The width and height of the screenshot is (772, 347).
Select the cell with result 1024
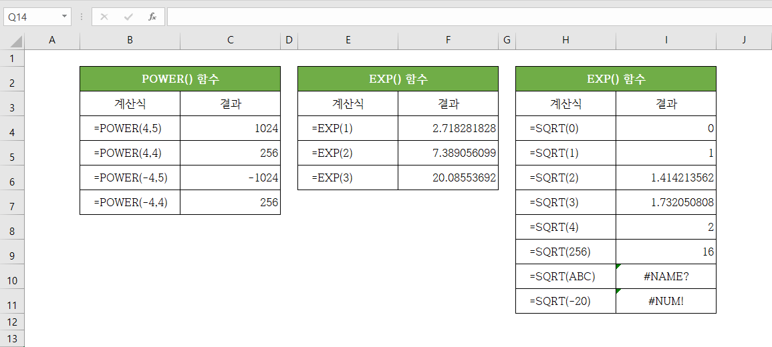tap(231, 128)
